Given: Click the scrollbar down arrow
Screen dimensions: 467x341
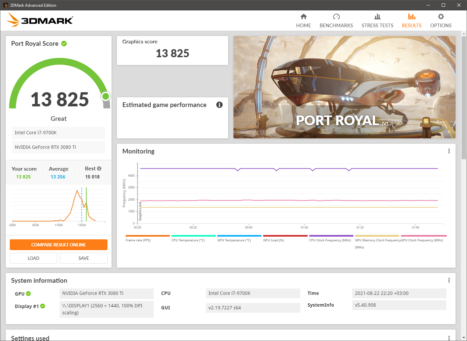Looking at the screenshot, I should tap(464, 338).
